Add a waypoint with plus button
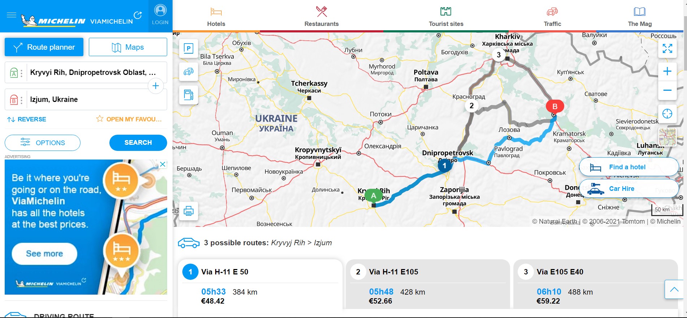This screenshot has width=687, height=318. pos(156,86)
